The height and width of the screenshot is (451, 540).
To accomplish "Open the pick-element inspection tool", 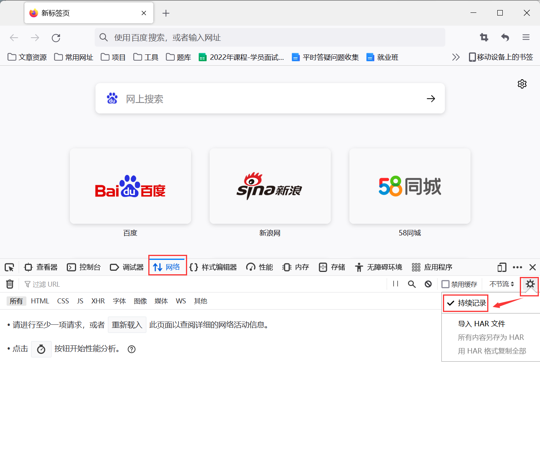I will pyautogui.click(x=9, y=267).
